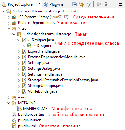The height and width of the screenshot is (130, 126).
Task: Select the build.properties file
Action: coord(31,114)
